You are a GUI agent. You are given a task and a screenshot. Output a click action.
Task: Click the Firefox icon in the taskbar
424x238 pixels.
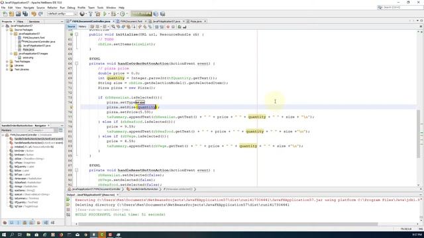[x=61, y=235]
